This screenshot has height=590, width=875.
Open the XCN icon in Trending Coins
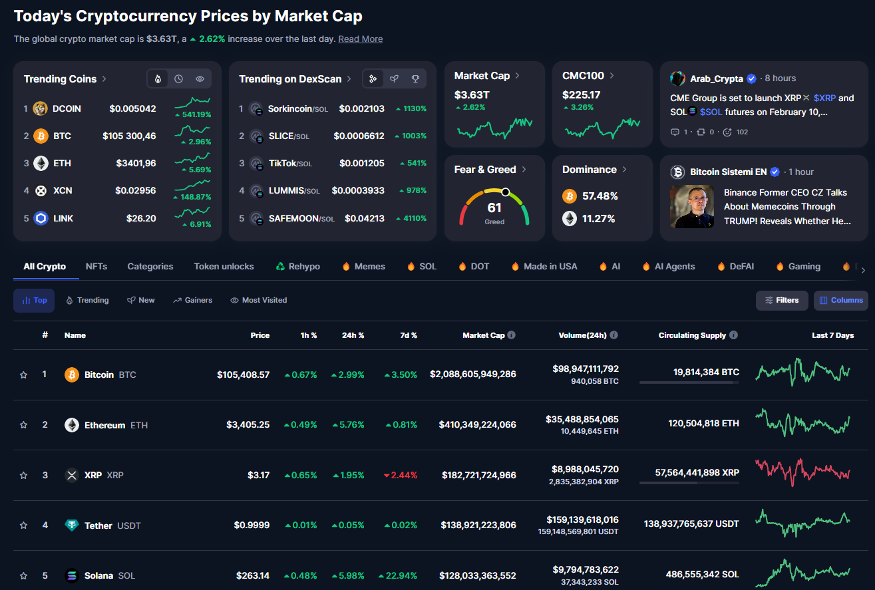(x=41, y=190)
